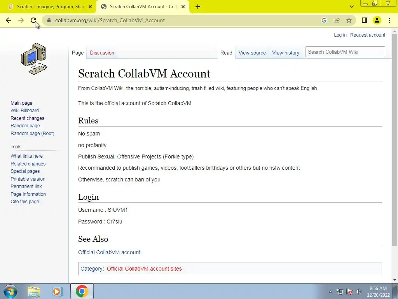Image resolution: width=398 pixels, height=299 pixels.
Task: Open the View source tab
Action: tap(252, 53)
